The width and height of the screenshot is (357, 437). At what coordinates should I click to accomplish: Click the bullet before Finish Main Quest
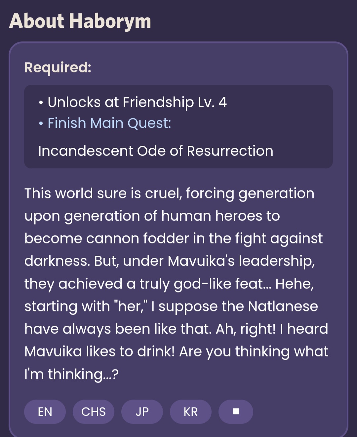(x=41, y=124)
